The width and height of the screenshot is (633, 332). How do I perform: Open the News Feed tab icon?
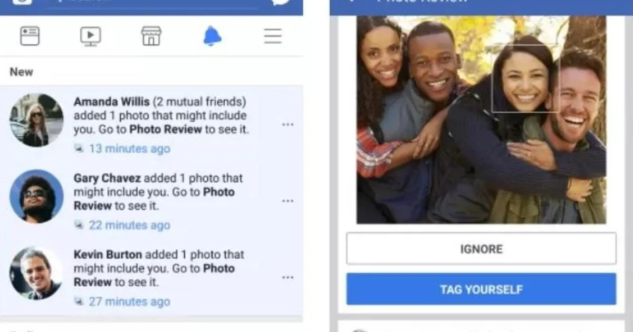pyautogui.click(x=30, y=36)
